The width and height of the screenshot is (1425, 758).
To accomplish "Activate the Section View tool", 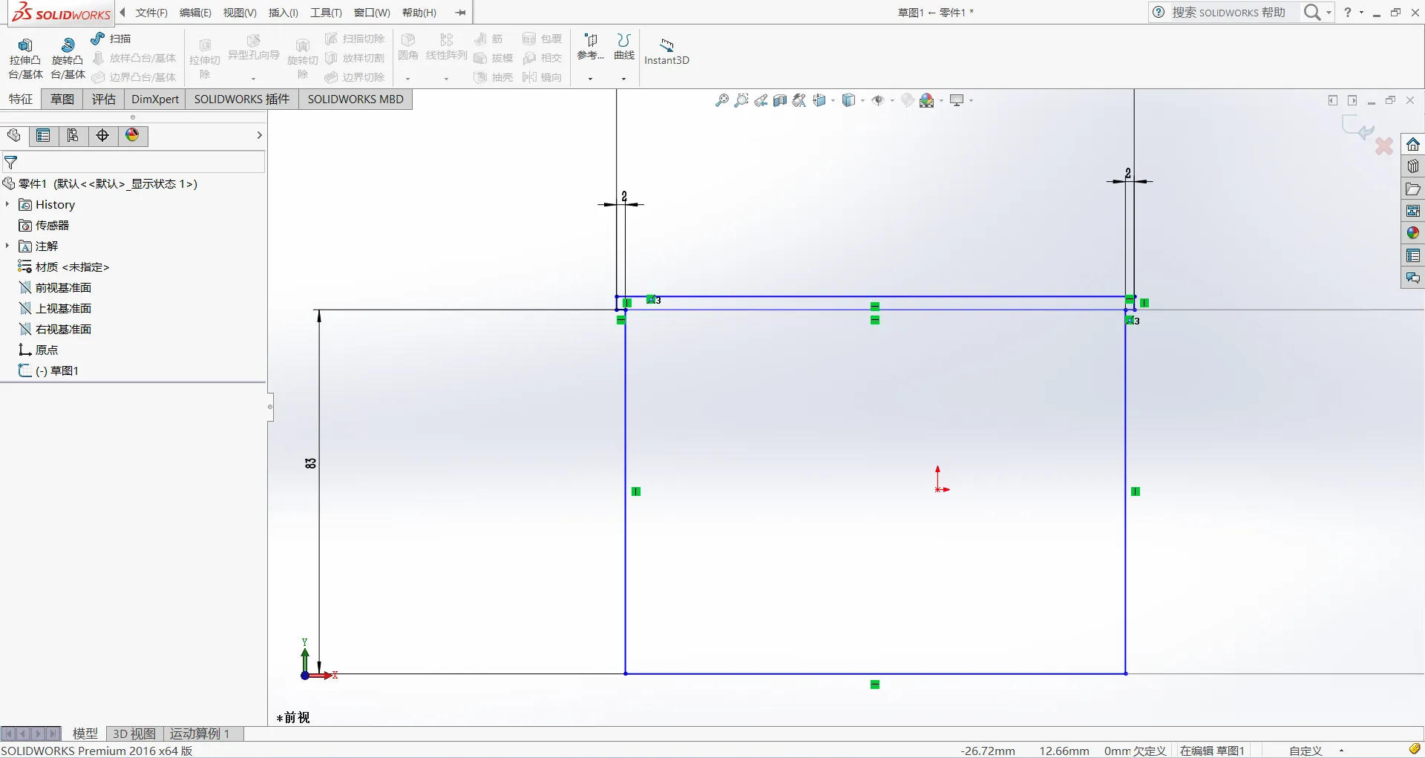I will 780,100.
